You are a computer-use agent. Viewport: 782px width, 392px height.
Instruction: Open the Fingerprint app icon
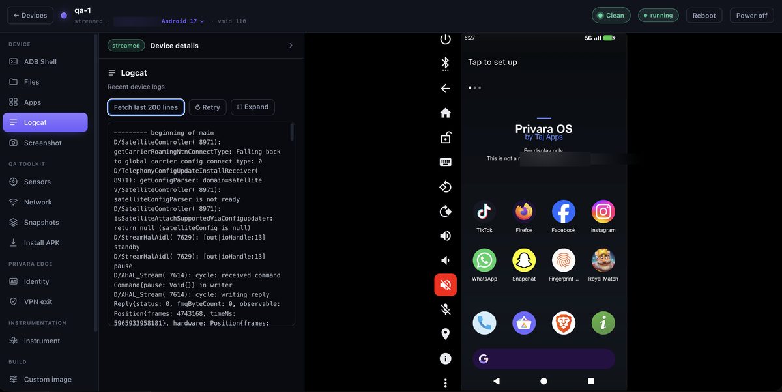click(564, 260)
